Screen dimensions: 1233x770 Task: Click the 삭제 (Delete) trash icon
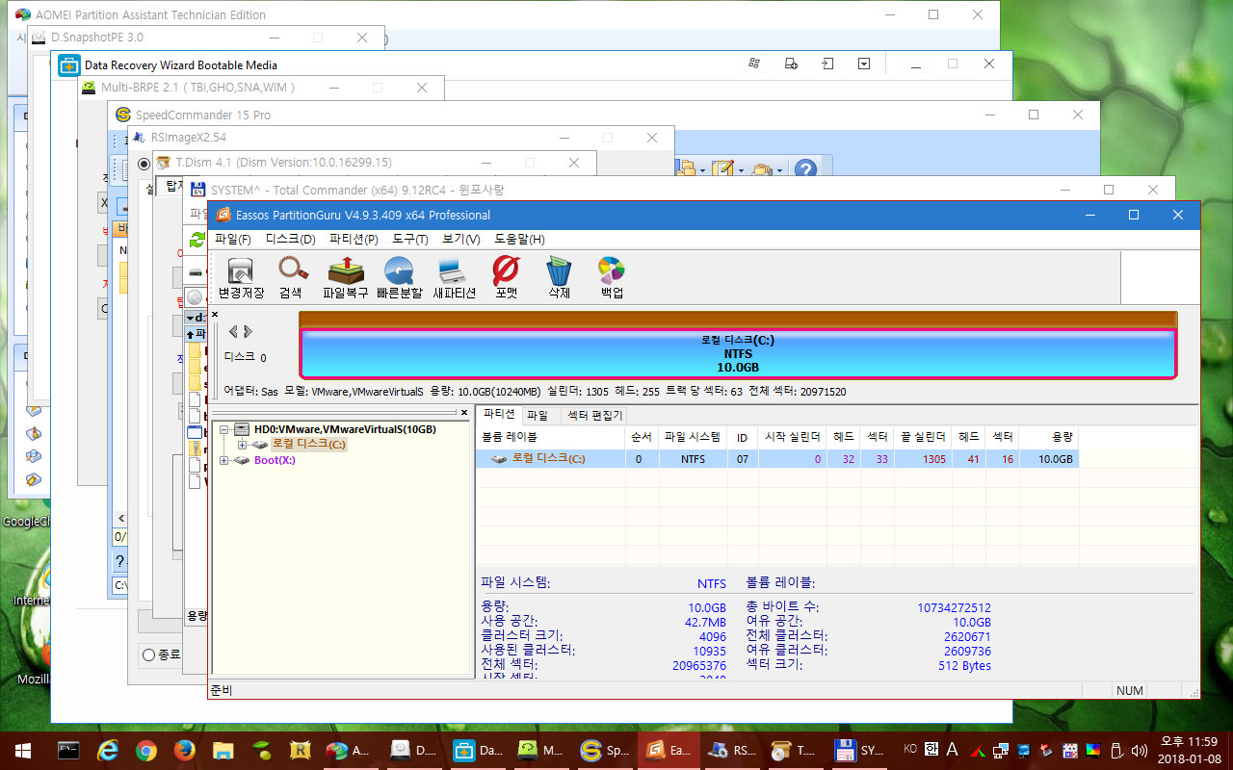[559, 278]
